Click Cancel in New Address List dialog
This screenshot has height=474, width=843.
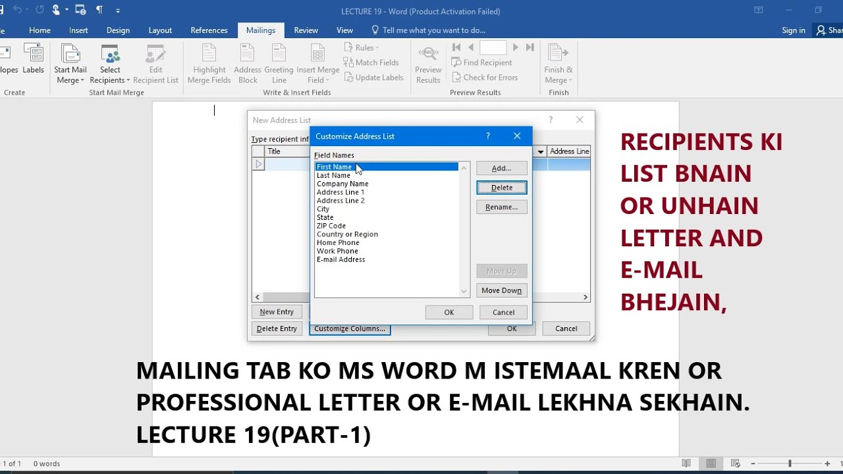(x=566, y=329)
